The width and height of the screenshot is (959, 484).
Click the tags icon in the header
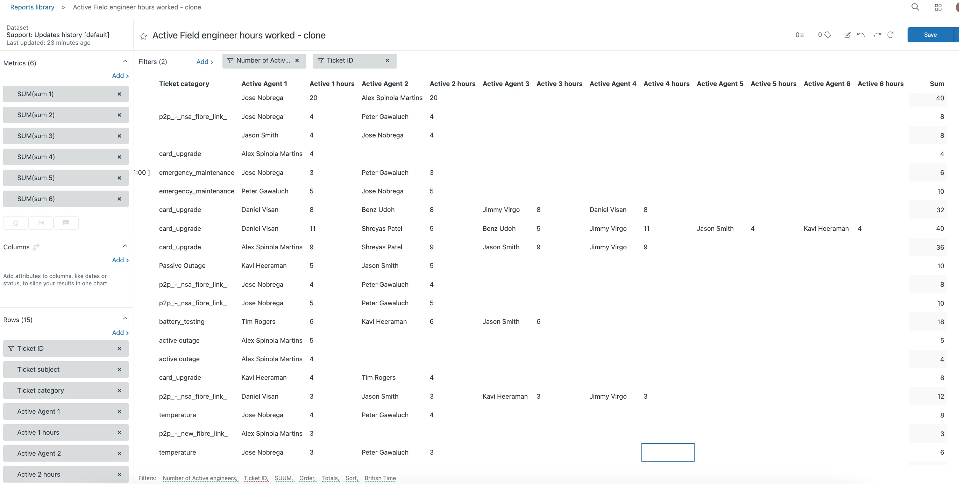(826, 35)
